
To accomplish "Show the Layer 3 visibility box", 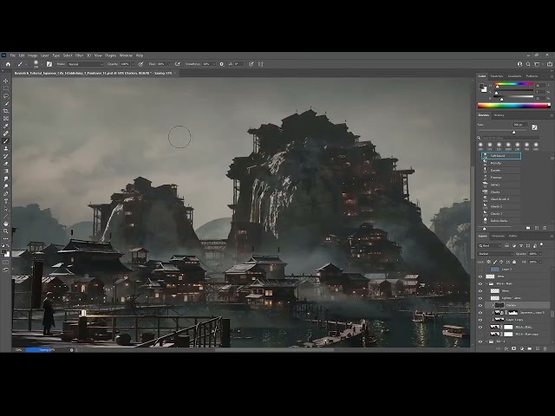I will point(480,270).
